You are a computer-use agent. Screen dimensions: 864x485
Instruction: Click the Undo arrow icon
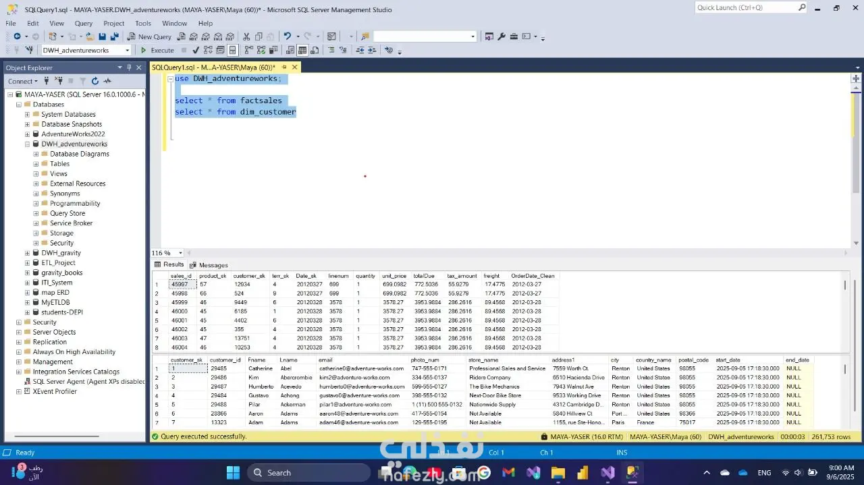click(287, 36)
